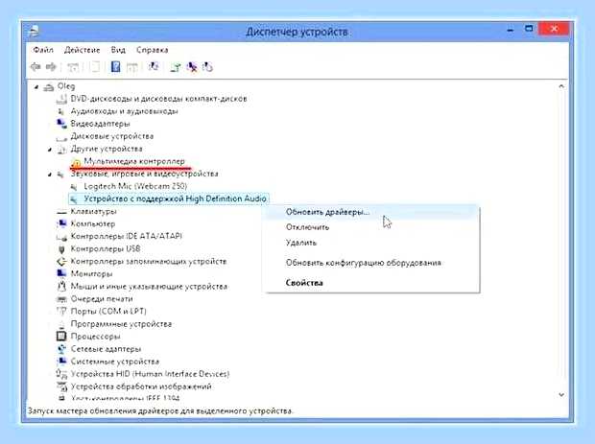Open the blue Help toolbar icon
595x444 pixels.
point(115,67)
